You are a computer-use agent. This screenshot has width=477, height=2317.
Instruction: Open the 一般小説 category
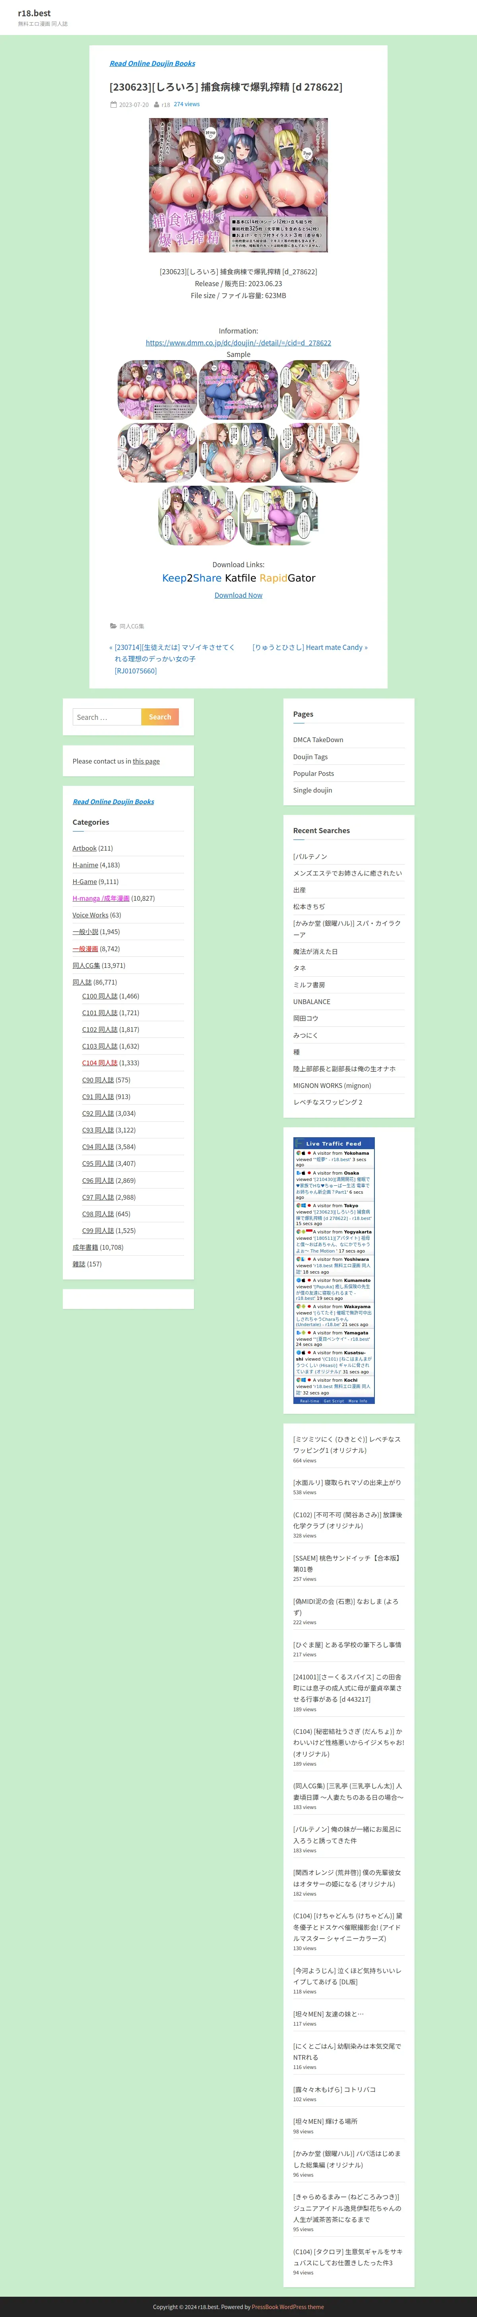pyautogui.click(x=85, y=932)
